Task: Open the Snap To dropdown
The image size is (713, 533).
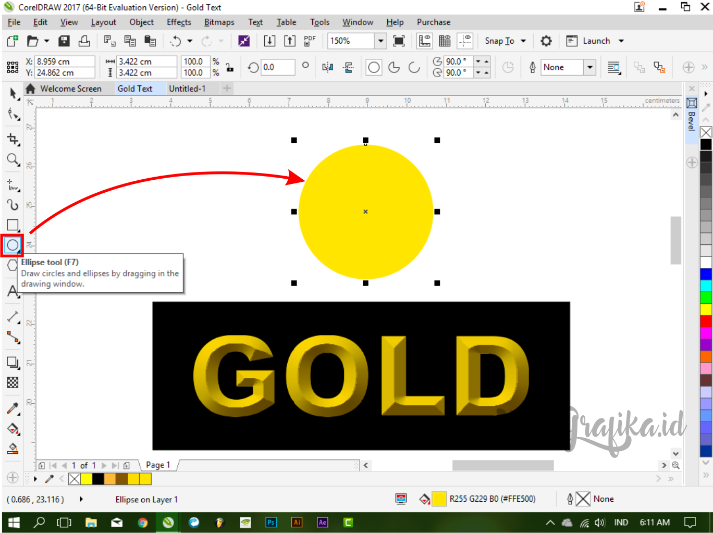Action: pos(505,41)
